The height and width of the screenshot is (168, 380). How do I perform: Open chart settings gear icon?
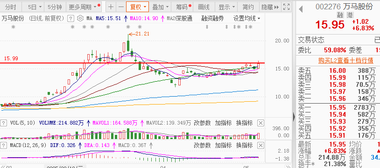pyautogui.click(x=80, y=18)
